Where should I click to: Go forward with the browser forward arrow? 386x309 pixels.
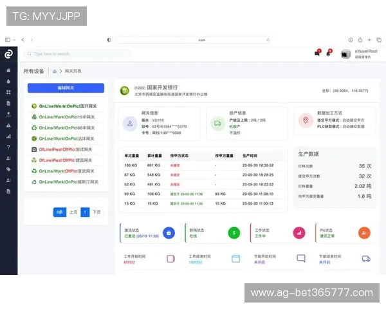[x=32, y=40]
